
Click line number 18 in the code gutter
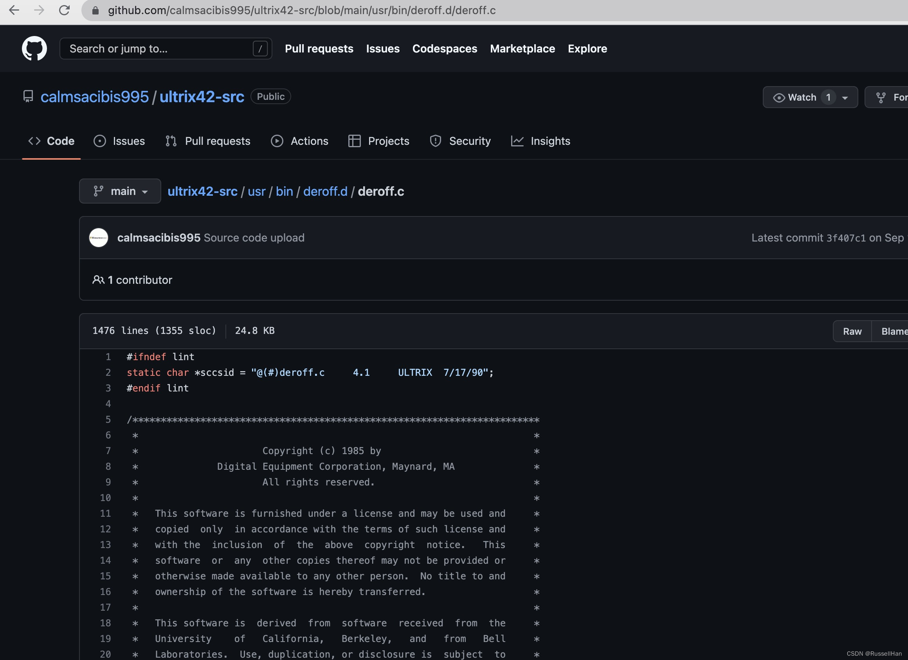[105, 623]
